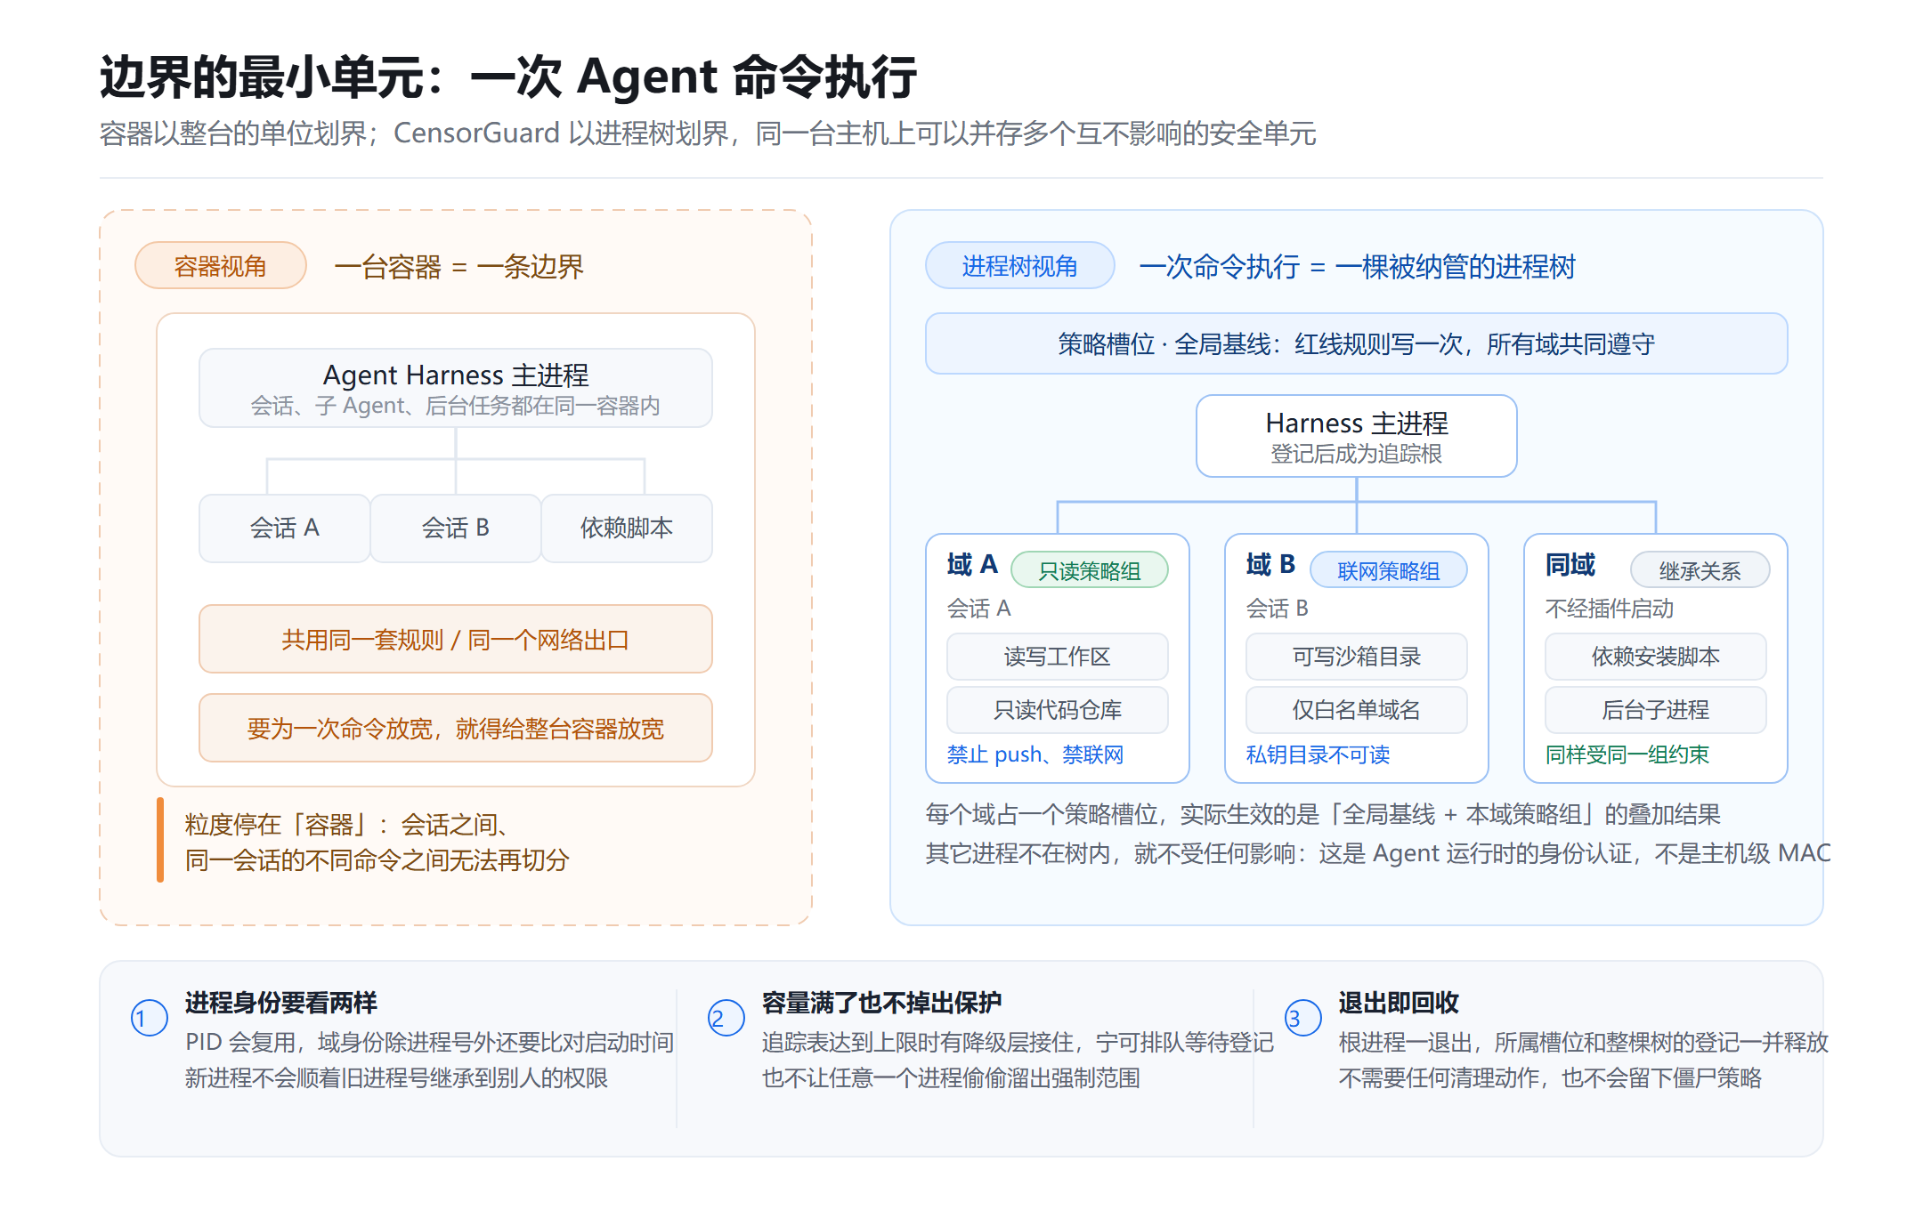Select the 读写工作区 item
Screen dimensions: 1923x1210
coord(1058,657)
